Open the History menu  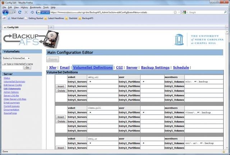tap(24, 7)
